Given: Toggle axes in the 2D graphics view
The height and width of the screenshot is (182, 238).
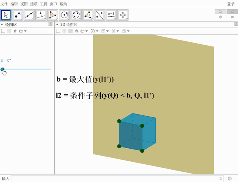Looking at the screenshot, I should coord(3,31).
